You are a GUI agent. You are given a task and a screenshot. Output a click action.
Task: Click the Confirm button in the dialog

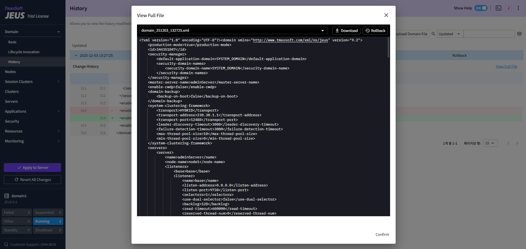[x=382, y=234]
